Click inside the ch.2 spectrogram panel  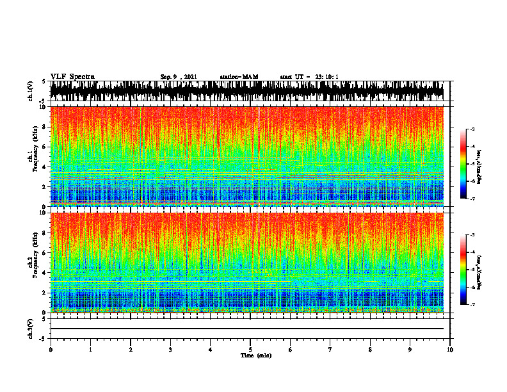[x=246, y=263]
